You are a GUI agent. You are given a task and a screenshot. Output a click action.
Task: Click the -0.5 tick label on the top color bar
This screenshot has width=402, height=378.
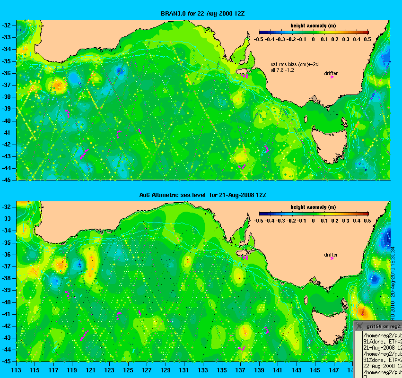pos(258,39)
